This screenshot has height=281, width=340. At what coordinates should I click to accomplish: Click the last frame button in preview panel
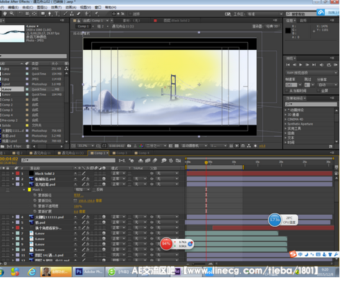314,65
